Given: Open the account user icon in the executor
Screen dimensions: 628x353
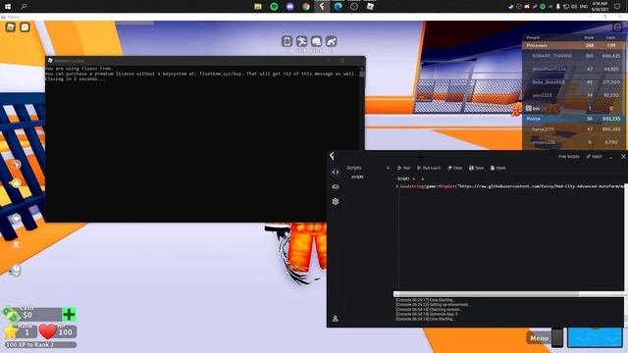Looking at the screenshot, I should pyautogui.click(x=336, y=319).
